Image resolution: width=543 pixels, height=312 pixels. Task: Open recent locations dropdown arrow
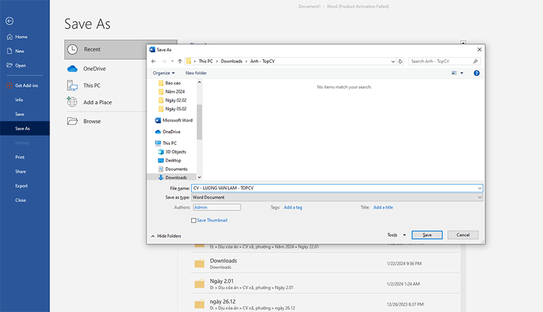tap(172, 61)
